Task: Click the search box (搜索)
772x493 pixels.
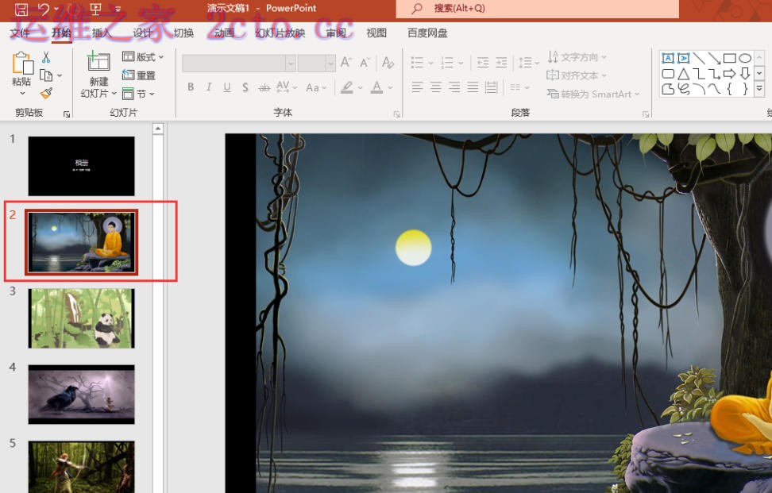Action: 537,9
